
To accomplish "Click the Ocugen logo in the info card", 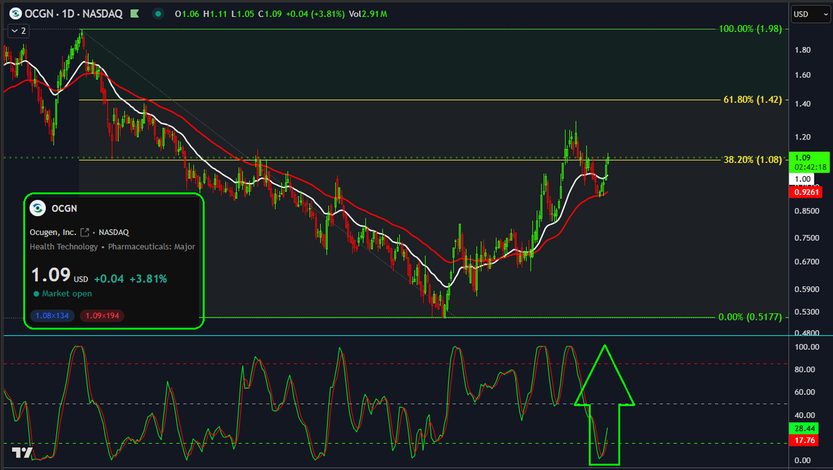I will 38,208.
